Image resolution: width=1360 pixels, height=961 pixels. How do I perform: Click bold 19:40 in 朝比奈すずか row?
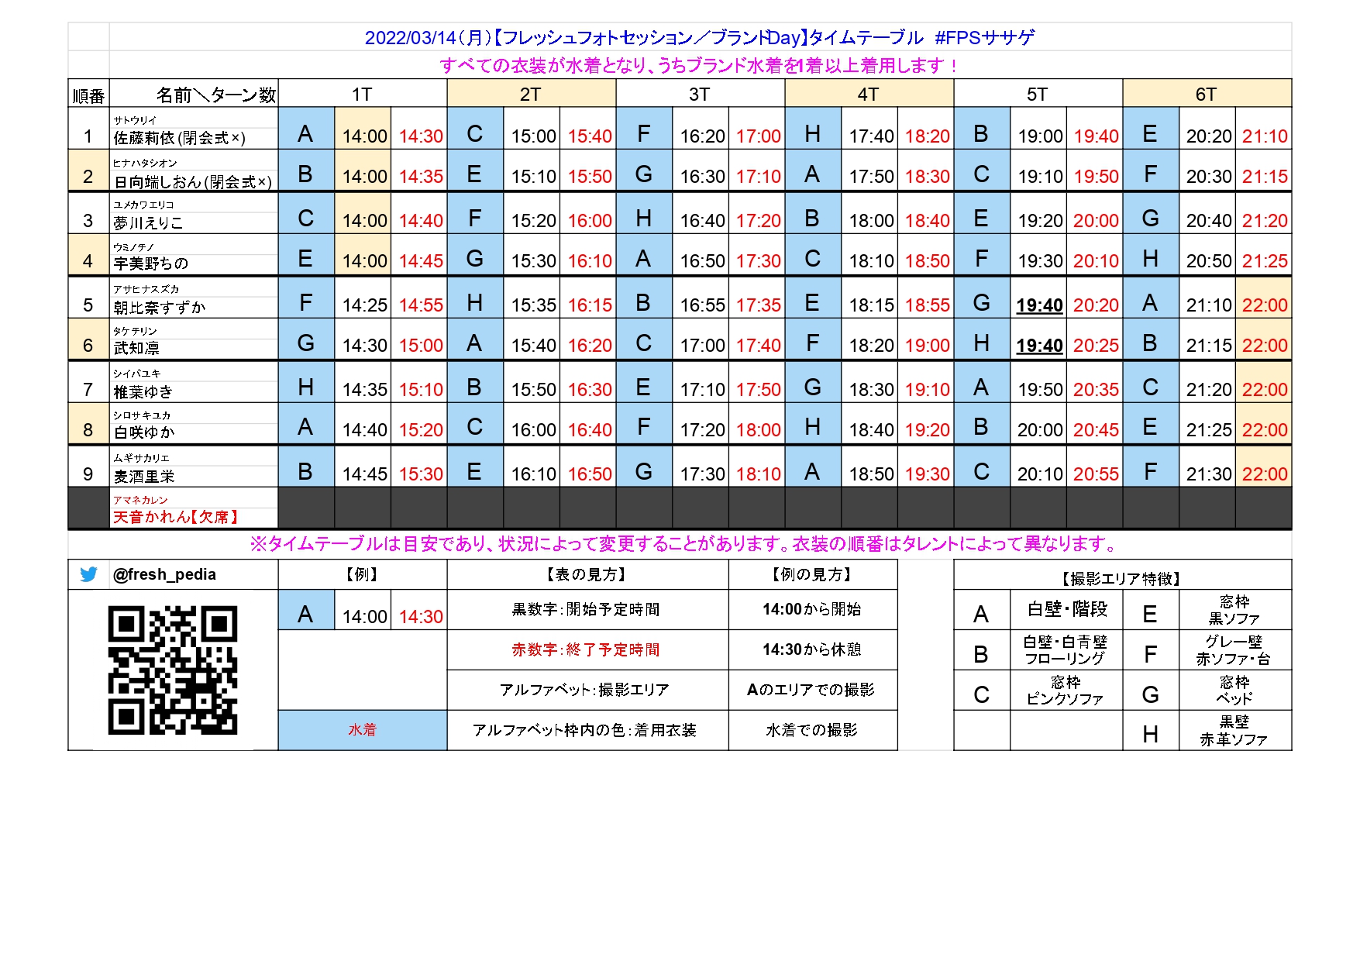(x=1039, y=305)
